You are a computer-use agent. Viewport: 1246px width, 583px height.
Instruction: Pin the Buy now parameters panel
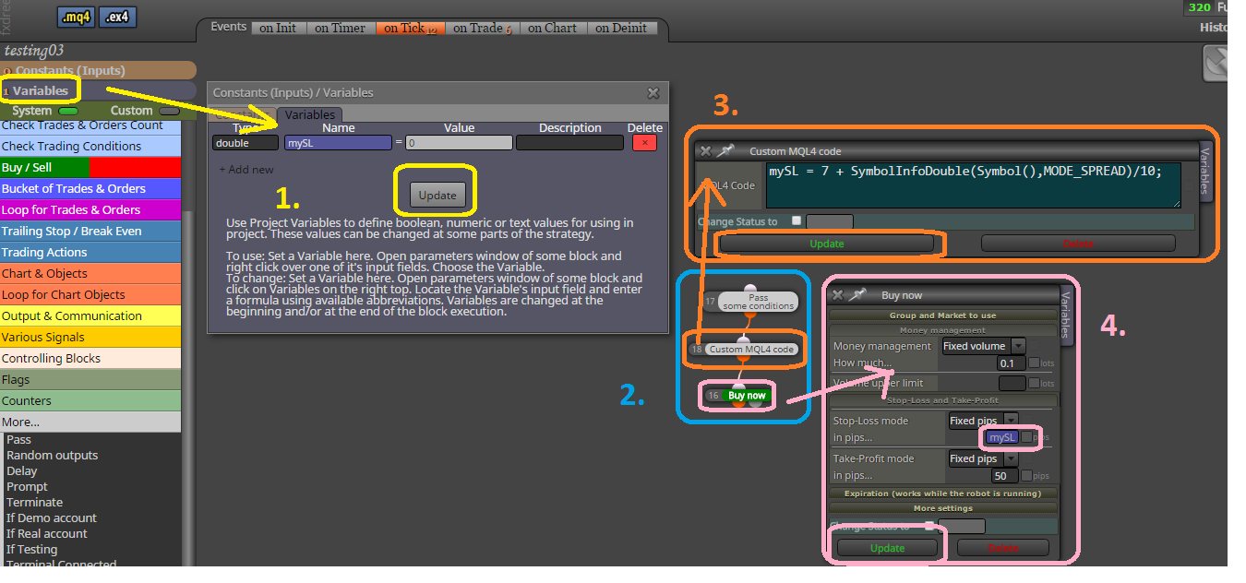[857, 295]
